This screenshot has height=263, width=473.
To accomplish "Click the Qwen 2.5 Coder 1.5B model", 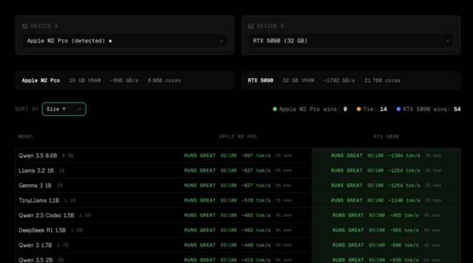I will click(46, 215).
